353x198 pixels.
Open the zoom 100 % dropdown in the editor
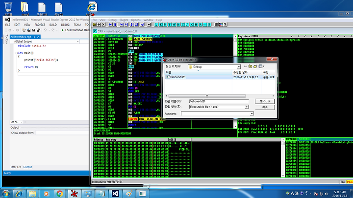coord(22,122)
